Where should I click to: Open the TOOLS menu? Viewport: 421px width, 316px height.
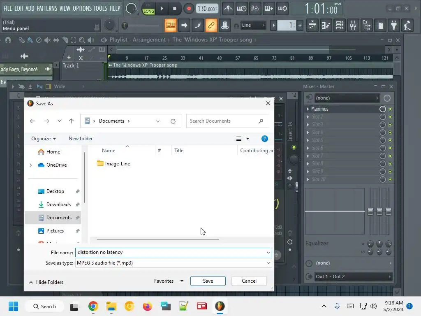(x=100, y=8)
